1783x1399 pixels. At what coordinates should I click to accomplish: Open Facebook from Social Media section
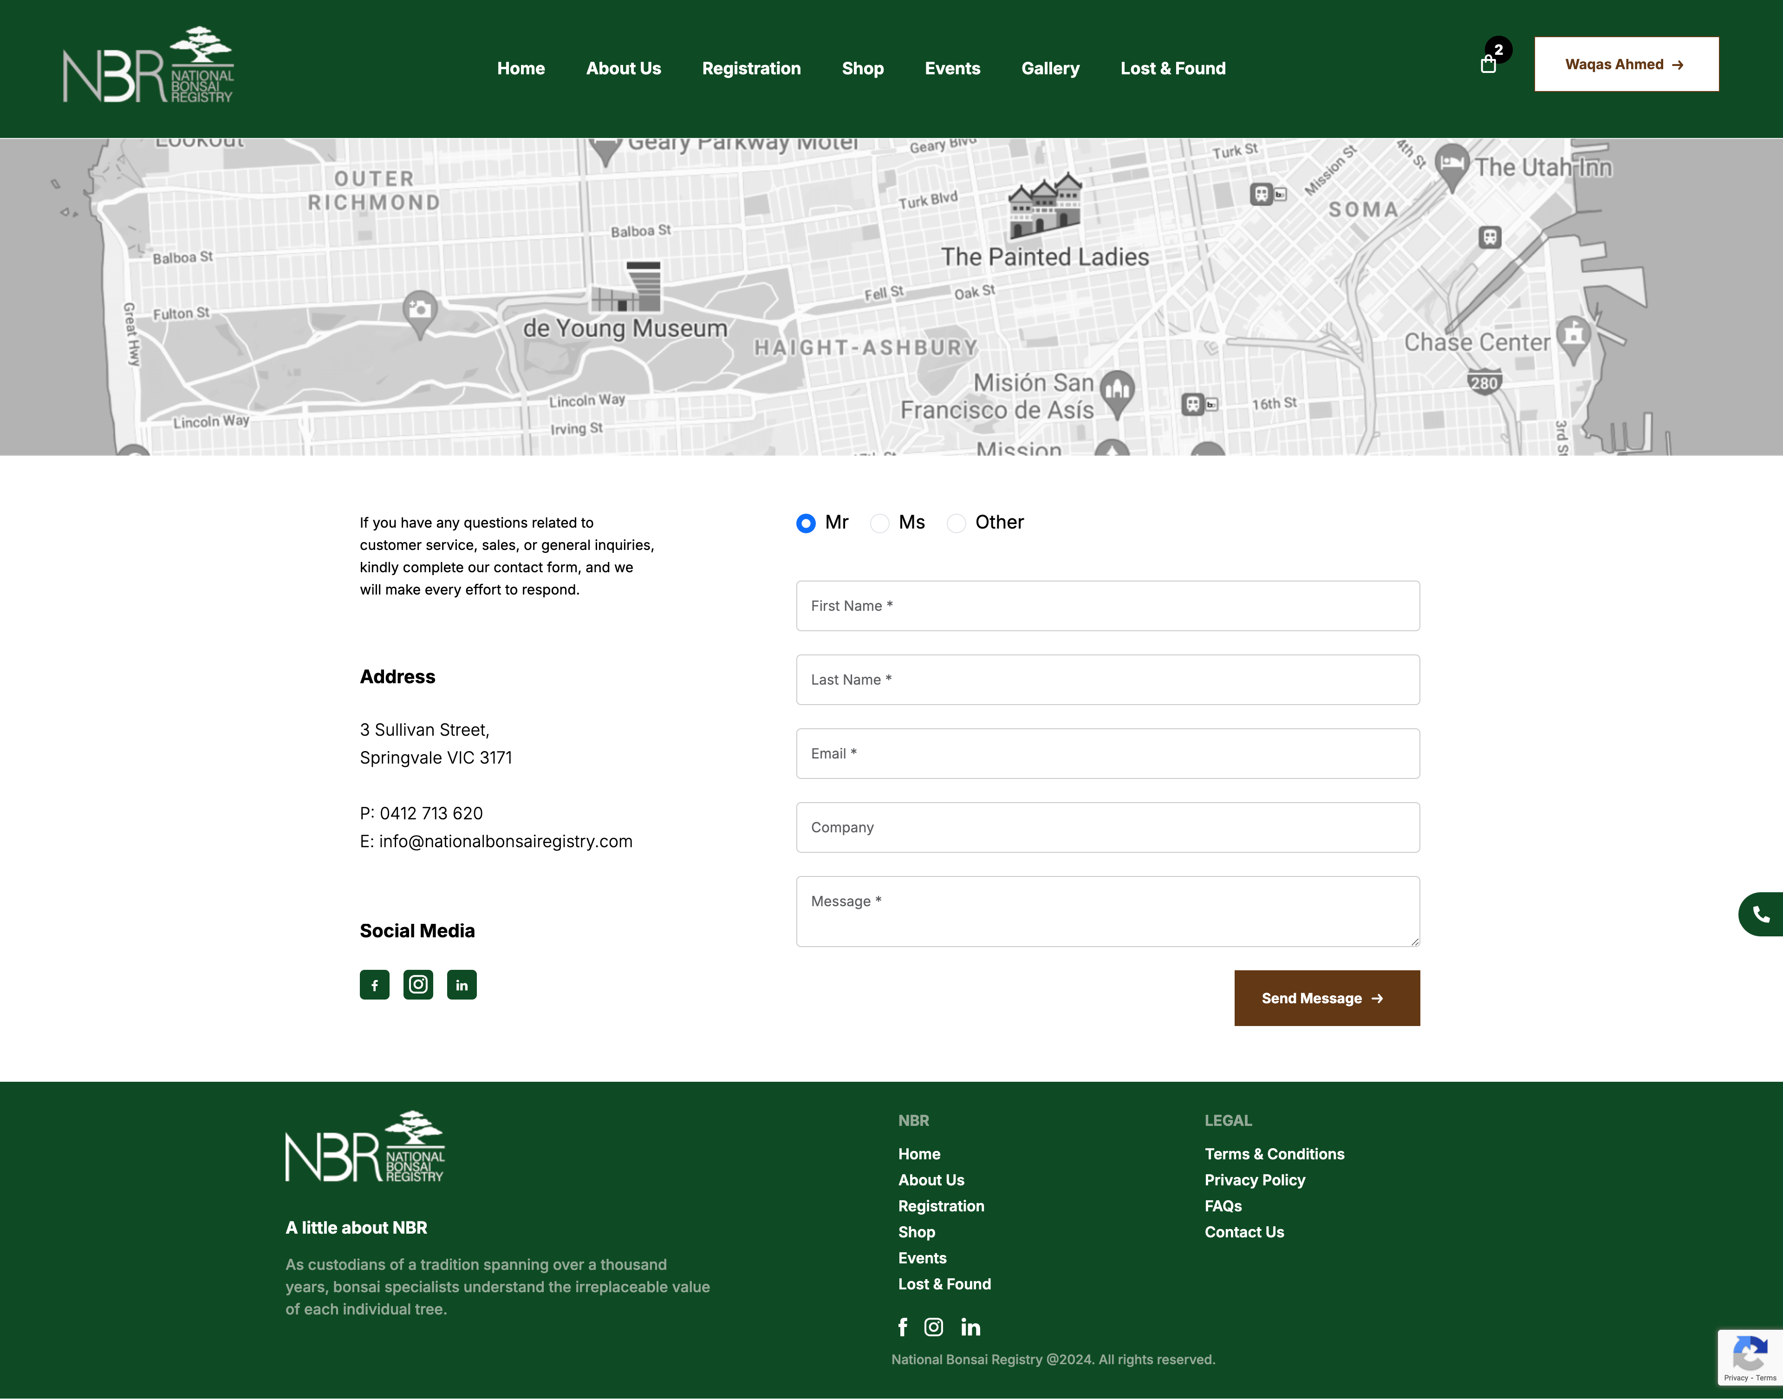pyautogui.click(x=374, y=985)
